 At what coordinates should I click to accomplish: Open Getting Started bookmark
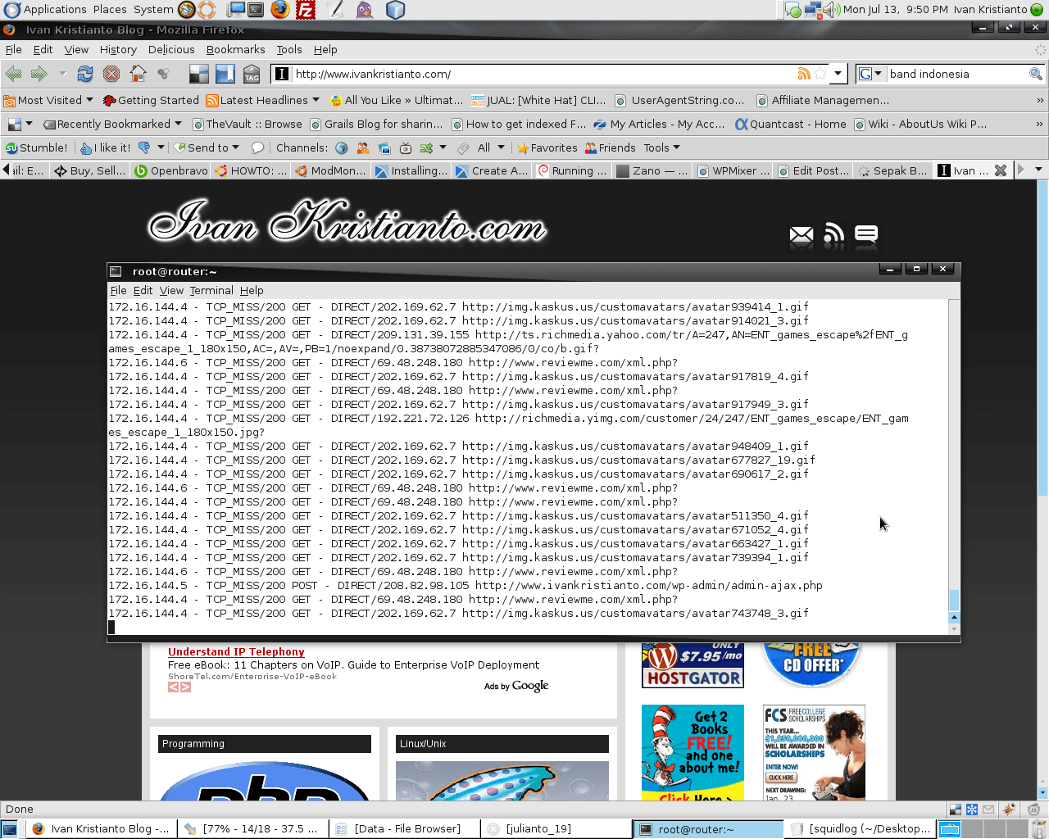coord(151,100)
